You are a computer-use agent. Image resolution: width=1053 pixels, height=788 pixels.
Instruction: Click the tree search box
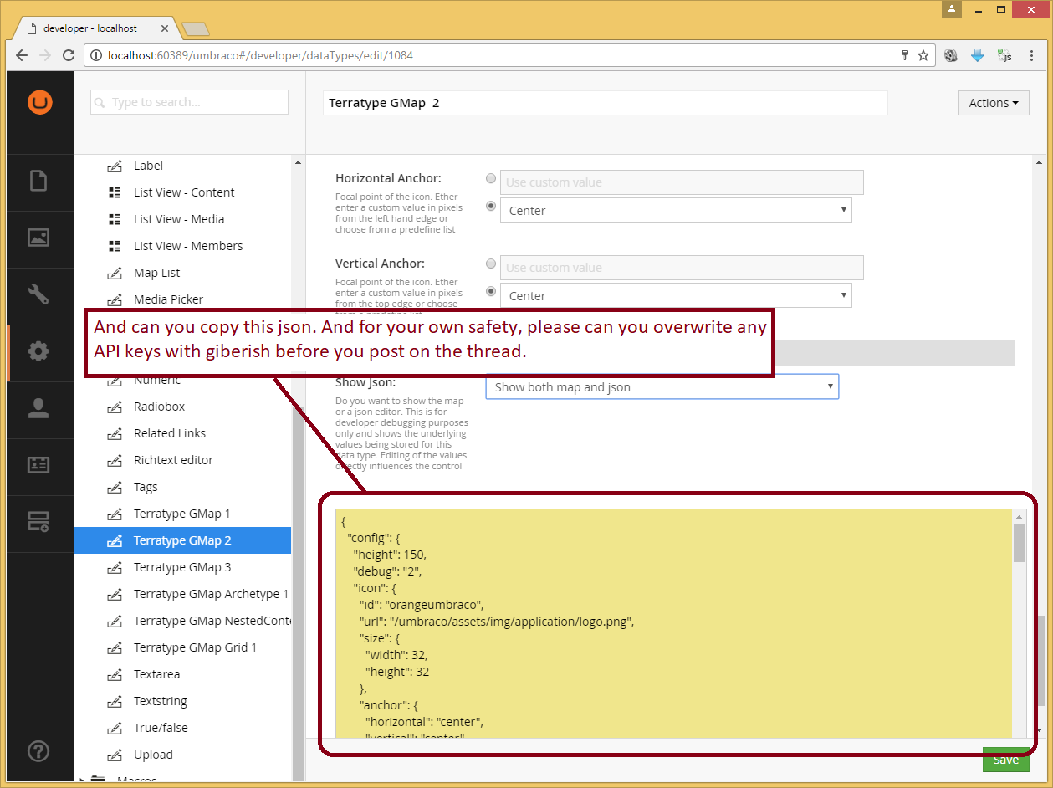coord(189,102)
